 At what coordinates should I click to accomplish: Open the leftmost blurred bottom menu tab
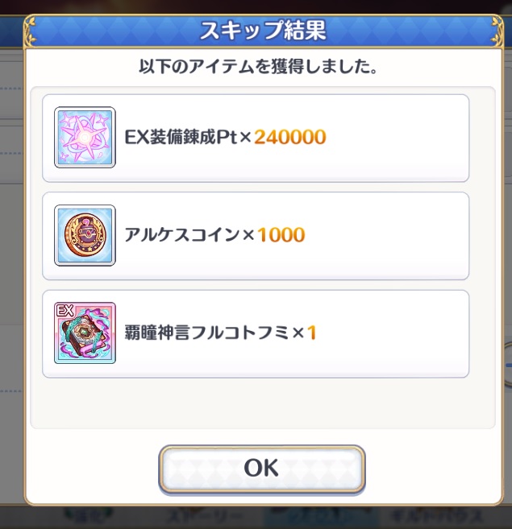point(89,517)
